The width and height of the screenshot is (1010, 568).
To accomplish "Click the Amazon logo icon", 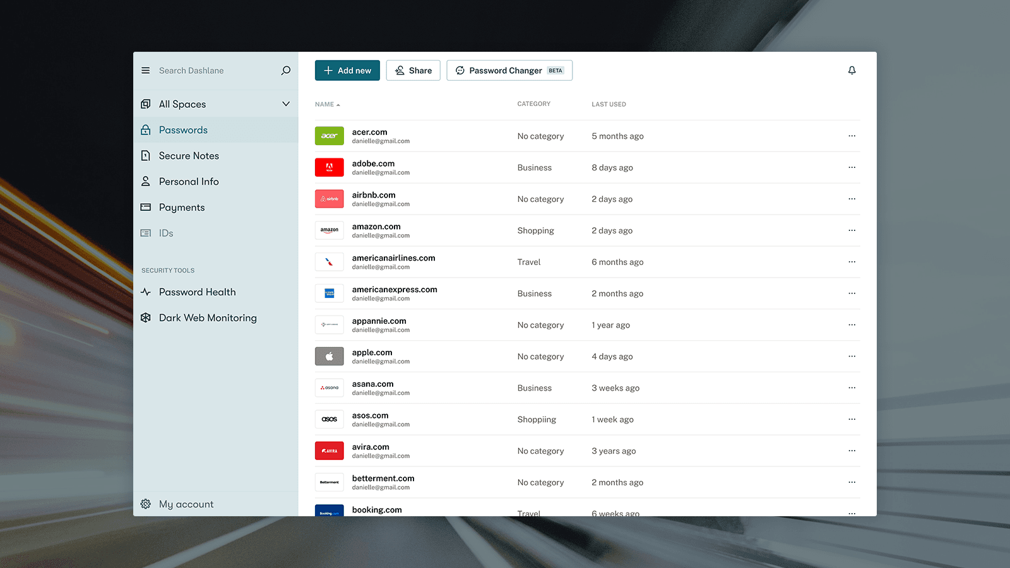I will (x=330, y=230).
